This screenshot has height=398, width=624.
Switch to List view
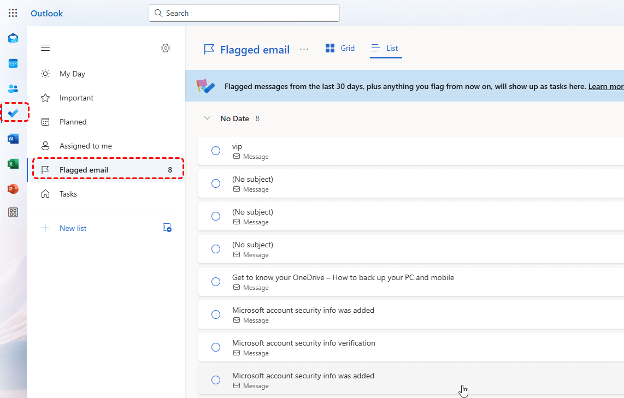point(385,48)
